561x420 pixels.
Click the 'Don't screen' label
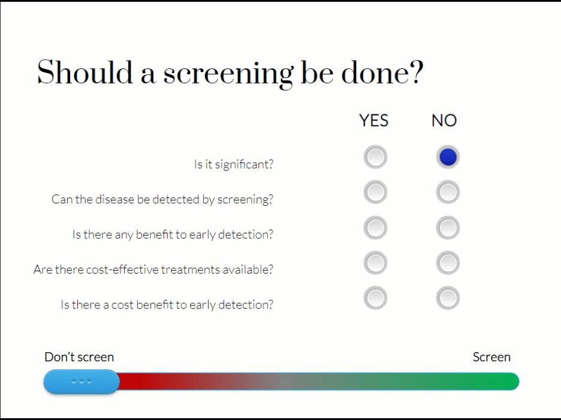click(79, 357)
